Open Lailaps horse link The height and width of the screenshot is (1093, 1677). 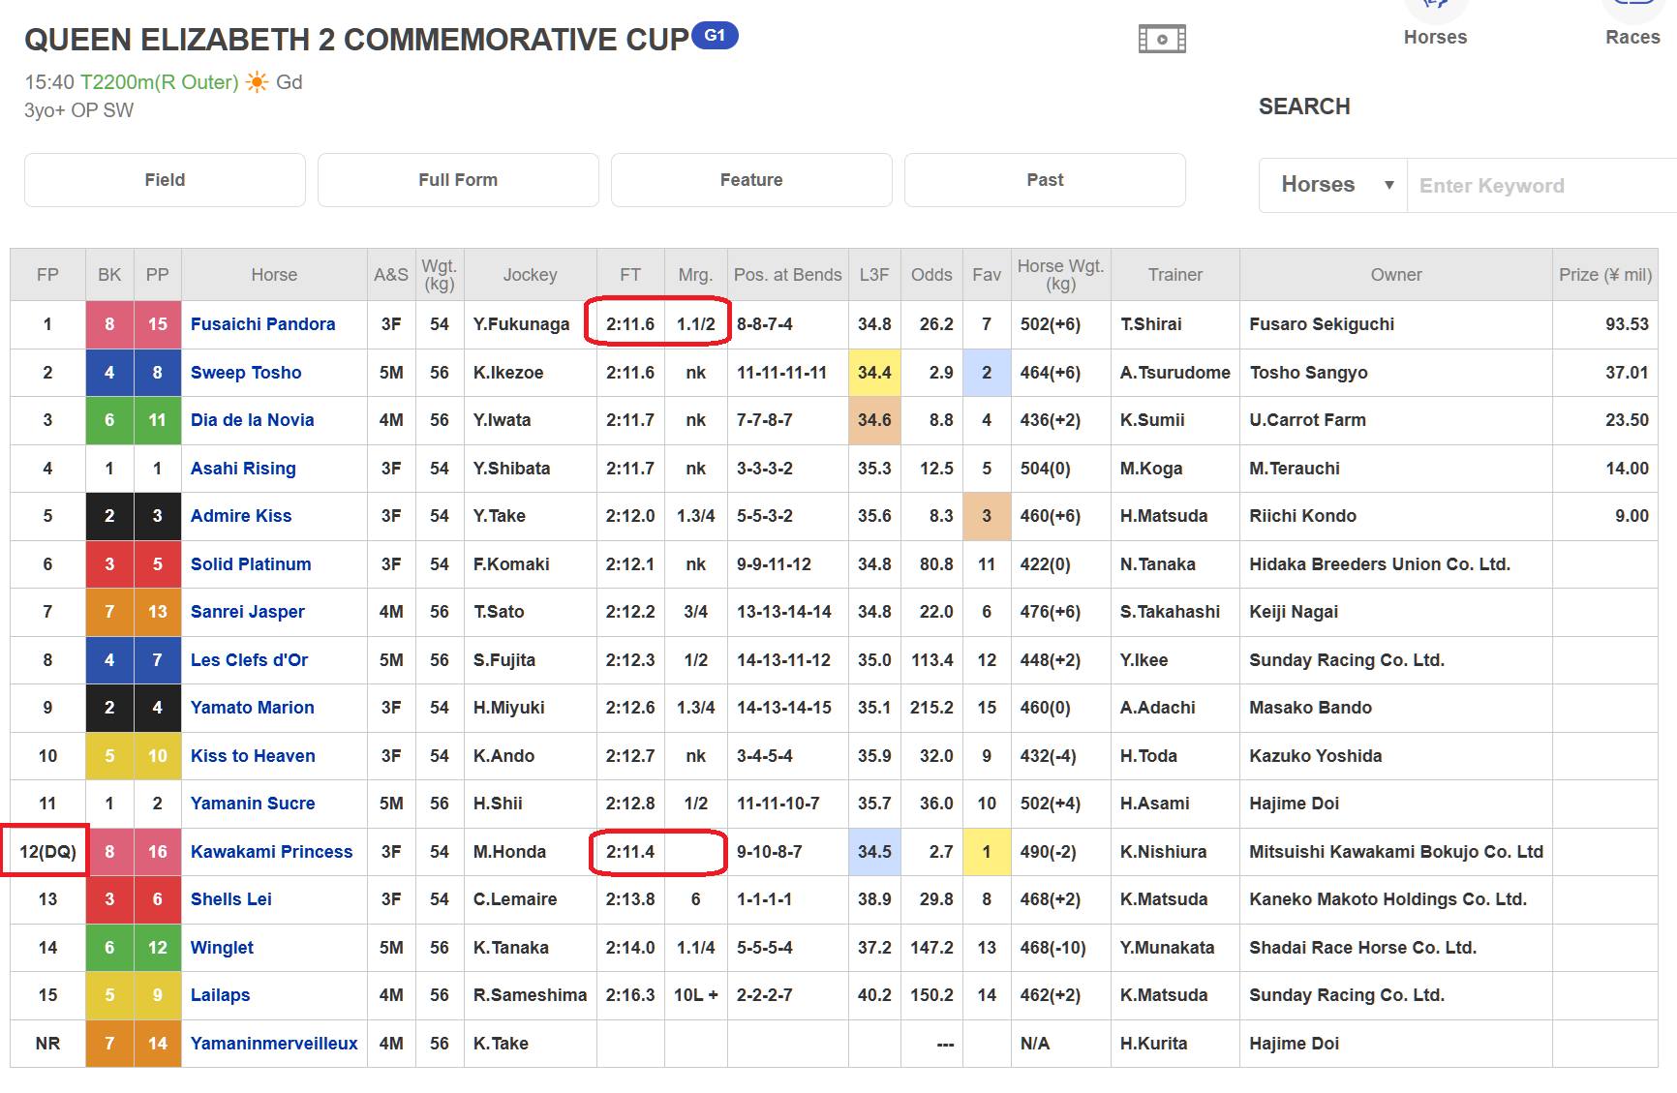[220, 995]
